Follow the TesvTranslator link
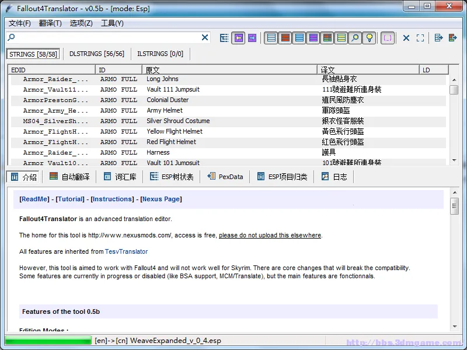This screenshot has height=350, width=467. [126, 251]
